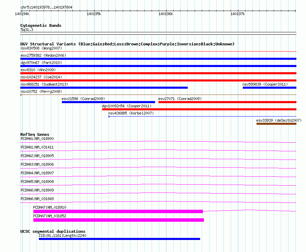Open PCDHA1|NM_031411 transcript label
This screenshot has height=252, width=306.
(37, 147)
